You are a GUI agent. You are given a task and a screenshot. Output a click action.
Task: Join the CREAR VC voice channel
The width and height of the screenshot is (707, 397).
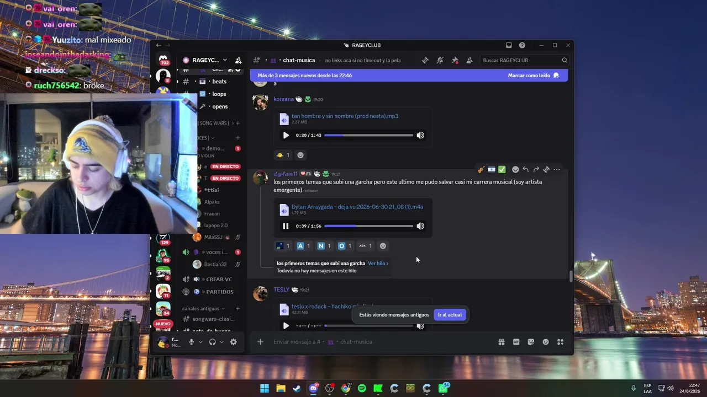tap(213, 279)
